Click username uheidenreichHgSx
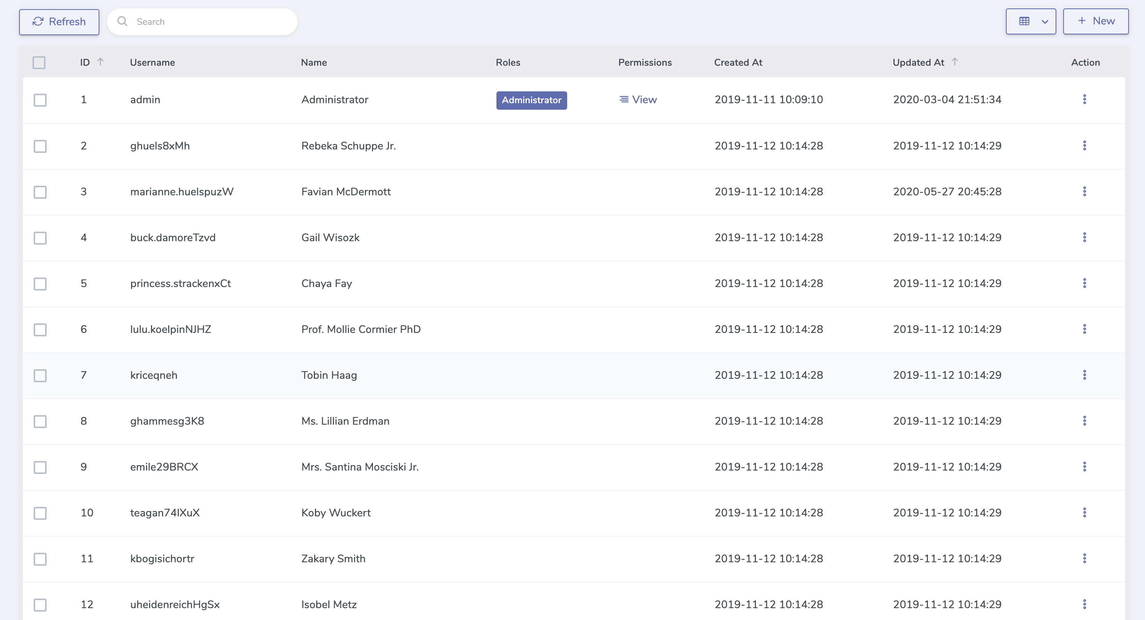 click(175, 604)
